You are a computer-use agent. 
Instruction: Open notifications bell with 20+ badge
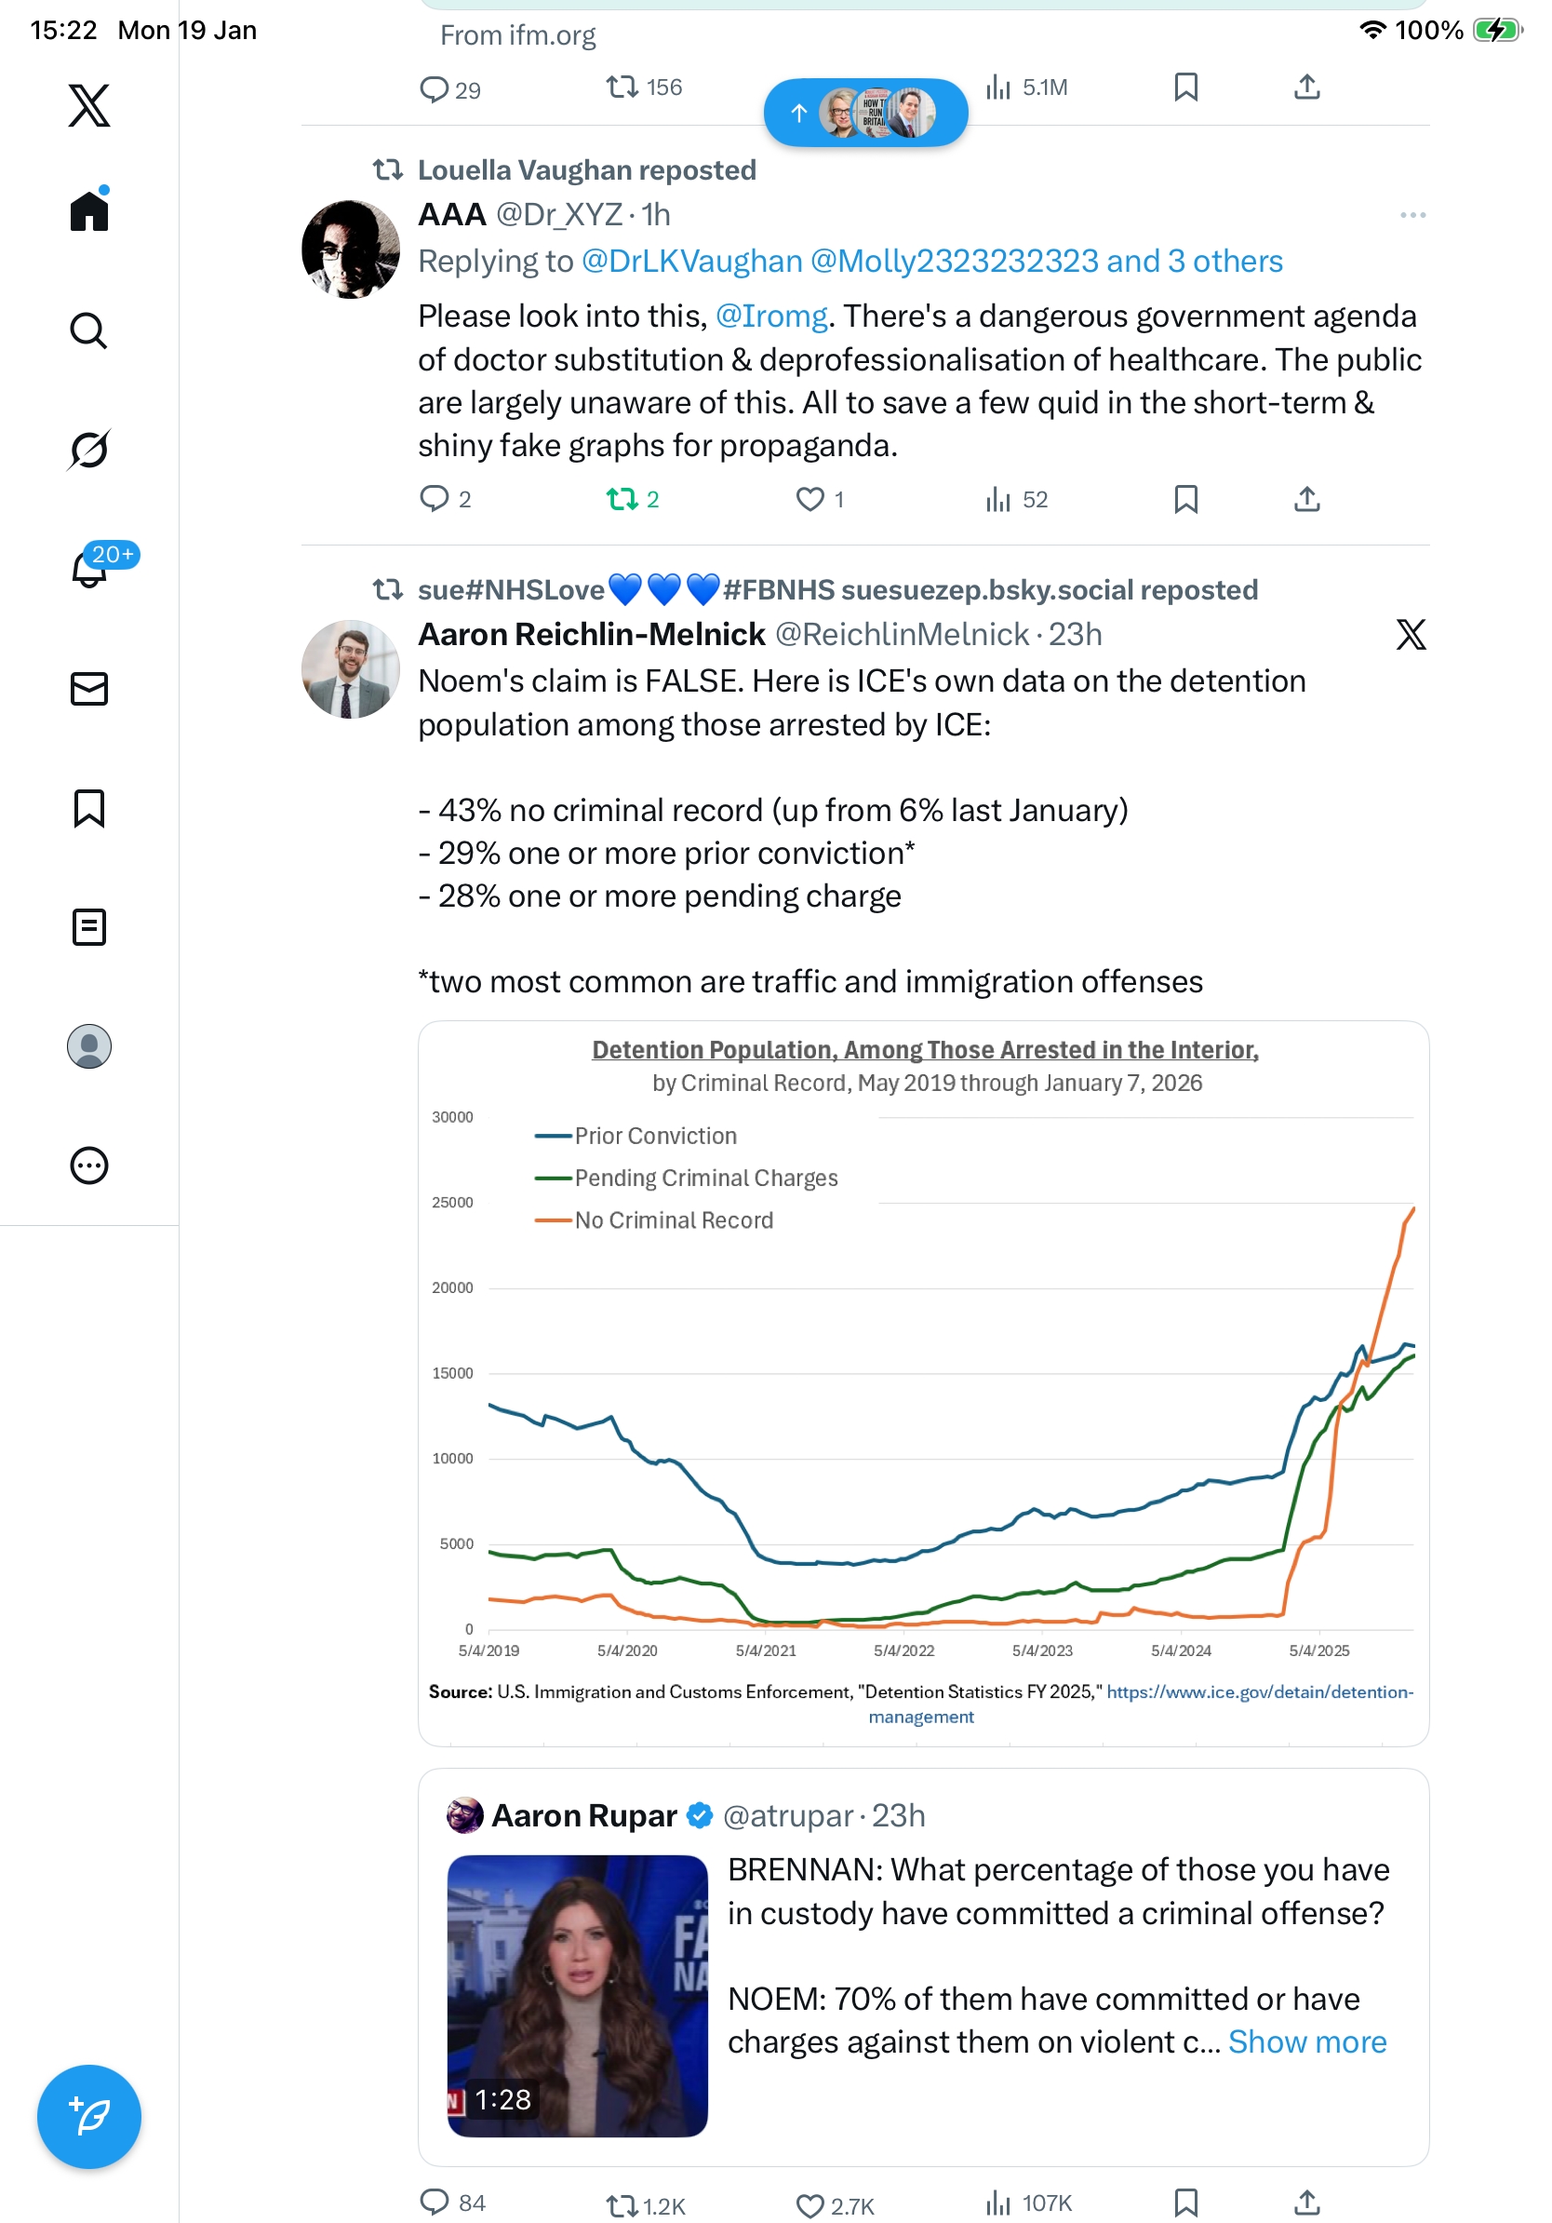(x=89, y=569)
